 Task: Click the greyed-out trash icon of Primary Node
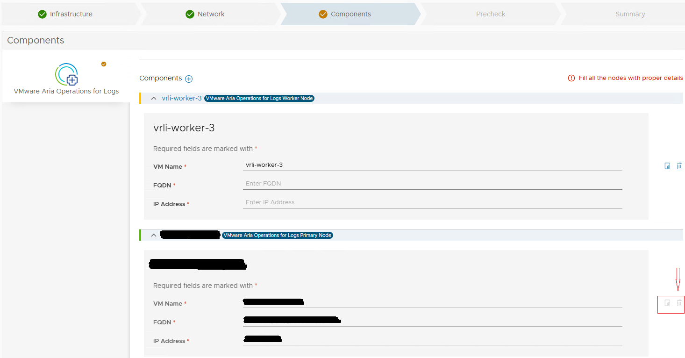coord(679,303)
